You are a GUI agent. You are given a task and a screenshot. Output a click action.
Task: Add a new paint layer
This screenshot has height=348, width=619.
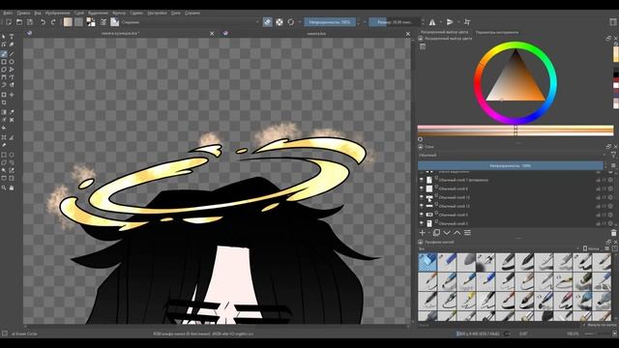click(x=423, y=233)
